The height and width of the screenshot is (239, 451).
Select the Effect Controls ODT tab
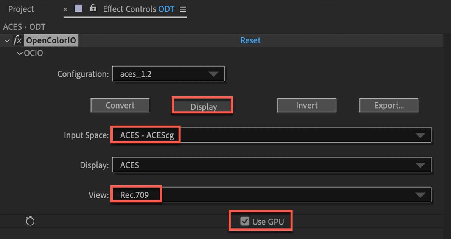click(138, 9)
